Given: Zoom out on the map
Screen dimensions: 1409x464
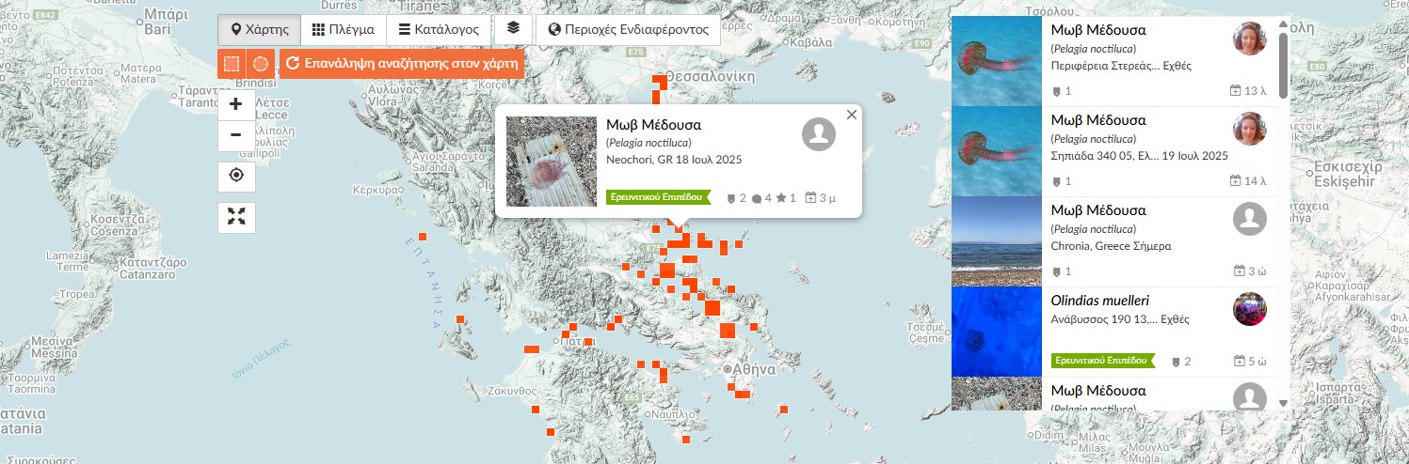Looking at the screenshot, I should (236, 135).
